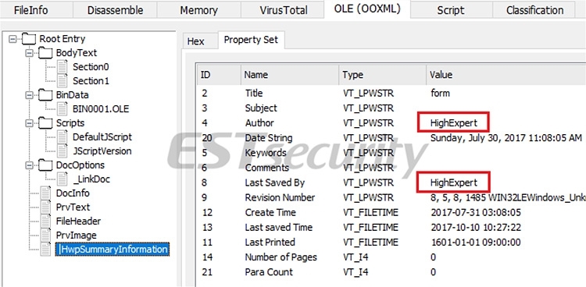
Task: Open the Memory tab
Action: (198, 10)
